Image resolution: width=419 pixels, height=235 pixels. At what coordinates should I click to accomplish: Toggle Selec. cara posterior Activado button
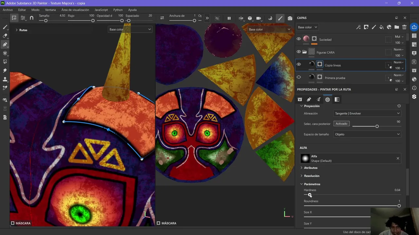click(341, 124)
